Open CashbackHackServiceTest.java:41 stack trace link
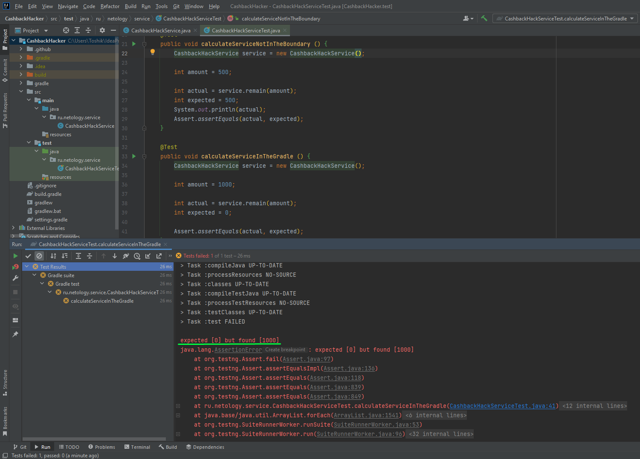The height and width of the screenshot is (459, 640). [x=503, y=406]
